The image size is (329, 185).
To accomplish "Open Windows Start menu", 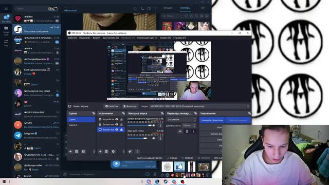I will [x=4, y=181].
